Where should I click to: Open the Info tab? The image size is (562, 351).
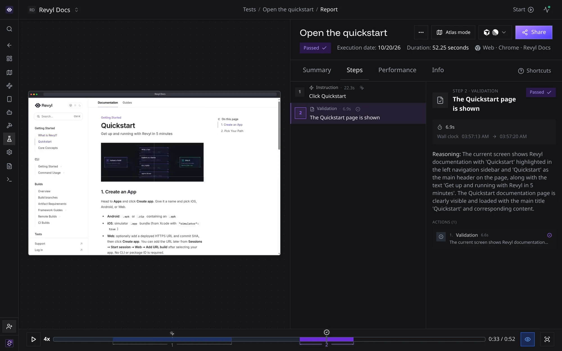click(x=438, y=70)
